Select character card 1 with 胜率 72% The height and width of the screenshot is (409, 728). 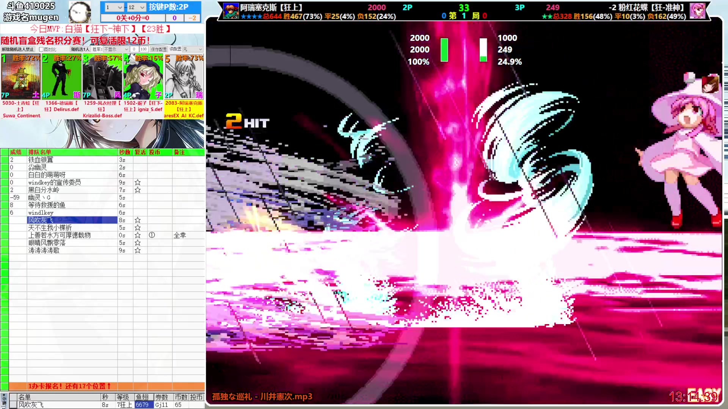(x=21, y=77)
